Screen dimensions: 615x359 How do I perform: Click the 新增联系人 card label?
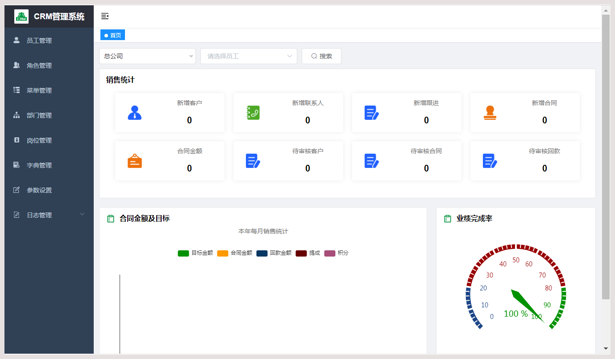pos(307,103)
